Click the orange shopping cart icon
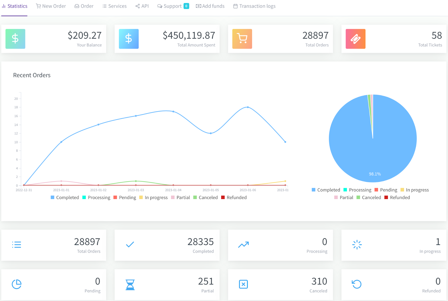This screenshot has width=448, height=301. pyautogui.click(x=242, y=39)
